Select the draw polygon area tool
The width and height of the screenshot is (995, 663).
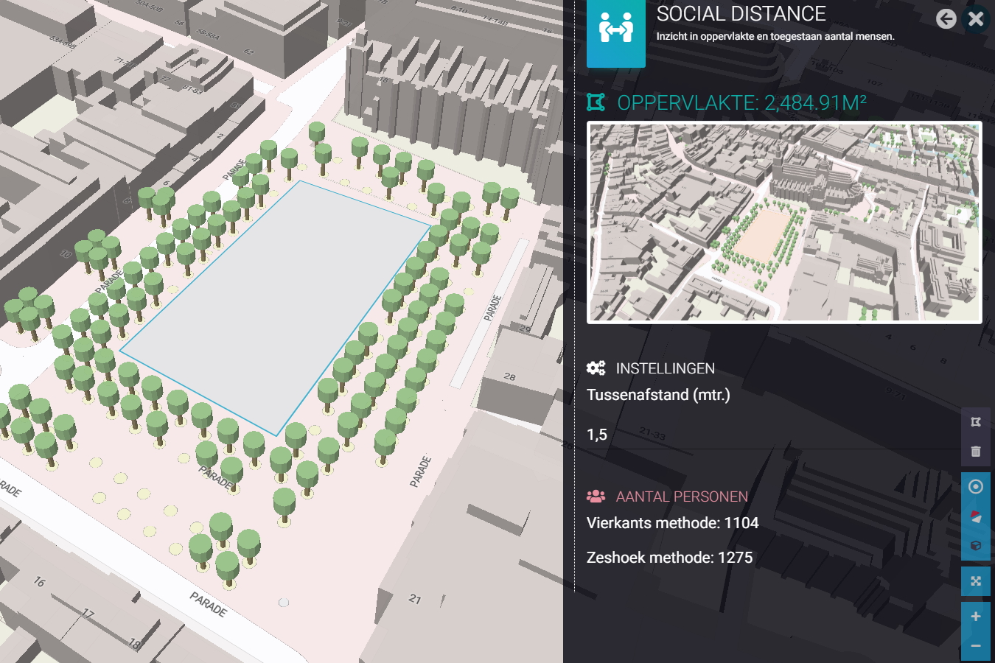976,422
